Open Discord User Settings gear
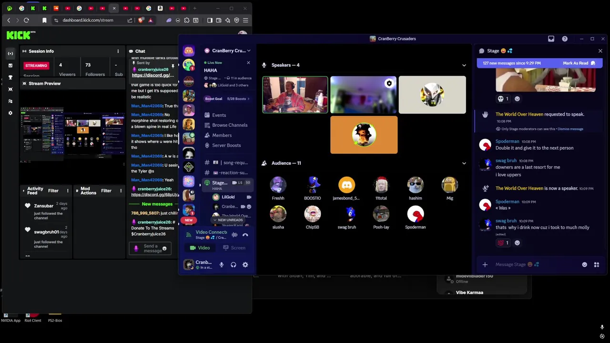Screen dimensions: 610x343 [245, 265]
